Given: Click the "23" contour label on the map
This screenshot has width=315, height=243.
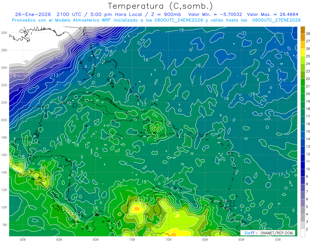Looking at the screenshot, I should (148, 230).
